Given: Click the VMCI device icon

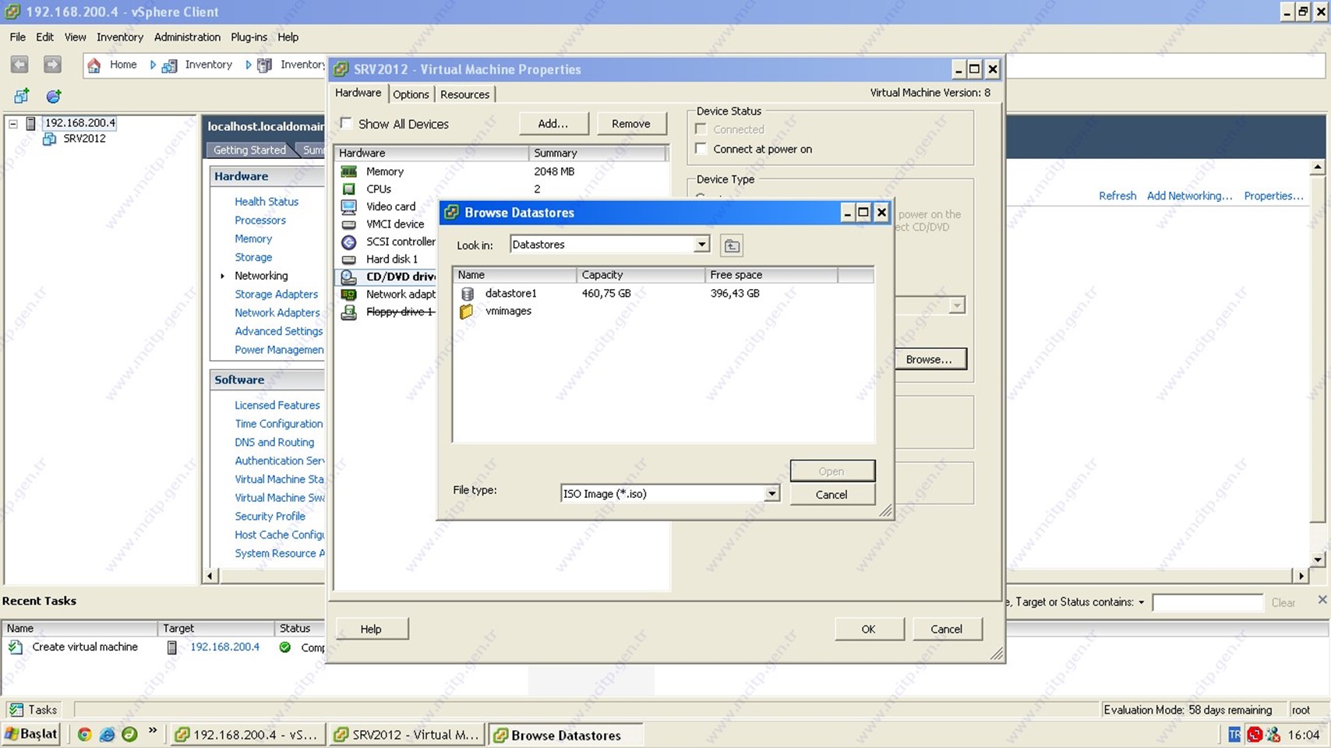Looking at the screenshot, I should pos(349,224).
